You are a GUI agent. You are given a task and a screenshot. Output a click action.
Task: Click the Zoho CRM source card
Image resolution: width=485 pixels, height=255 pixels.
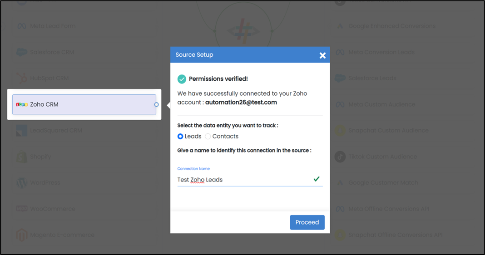tap(84, 104)
